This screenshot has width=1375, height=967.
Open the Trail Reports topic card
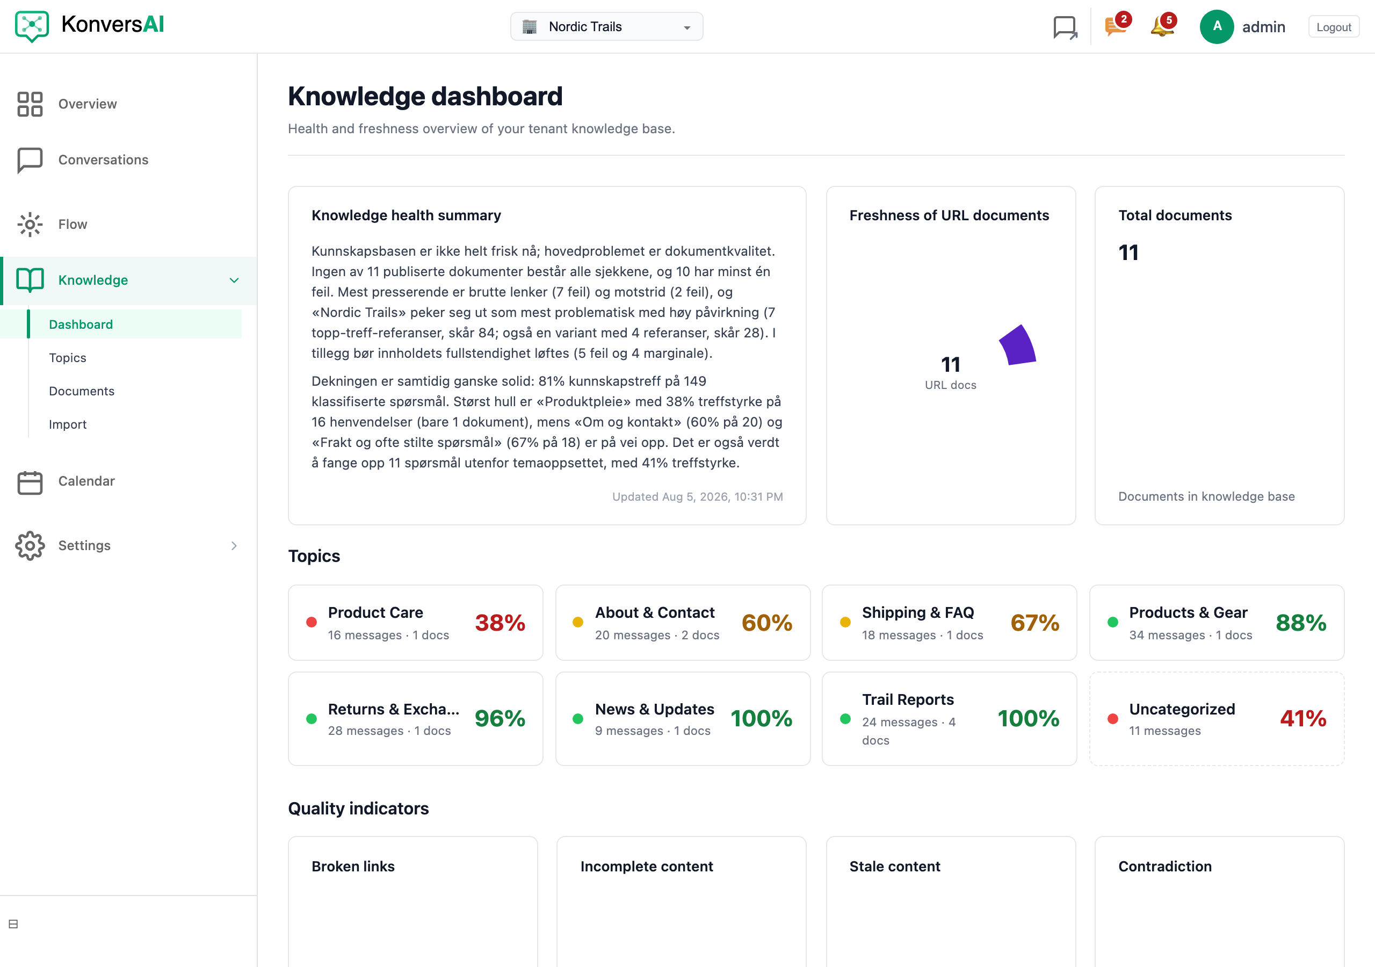pos(949,718)
